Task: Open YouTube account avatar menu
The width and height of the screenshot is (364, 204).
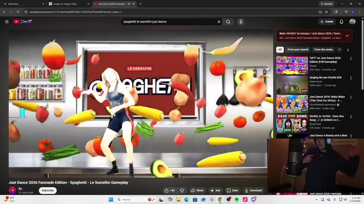Action: point(352,22)
